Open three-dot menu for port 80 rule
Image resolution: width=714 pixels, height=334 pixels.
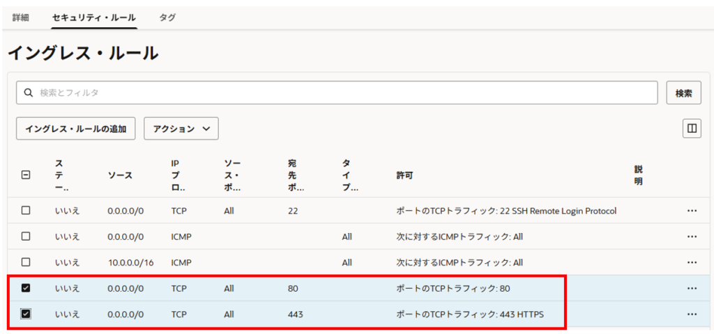pyautogui.click(x=692, y=288)
